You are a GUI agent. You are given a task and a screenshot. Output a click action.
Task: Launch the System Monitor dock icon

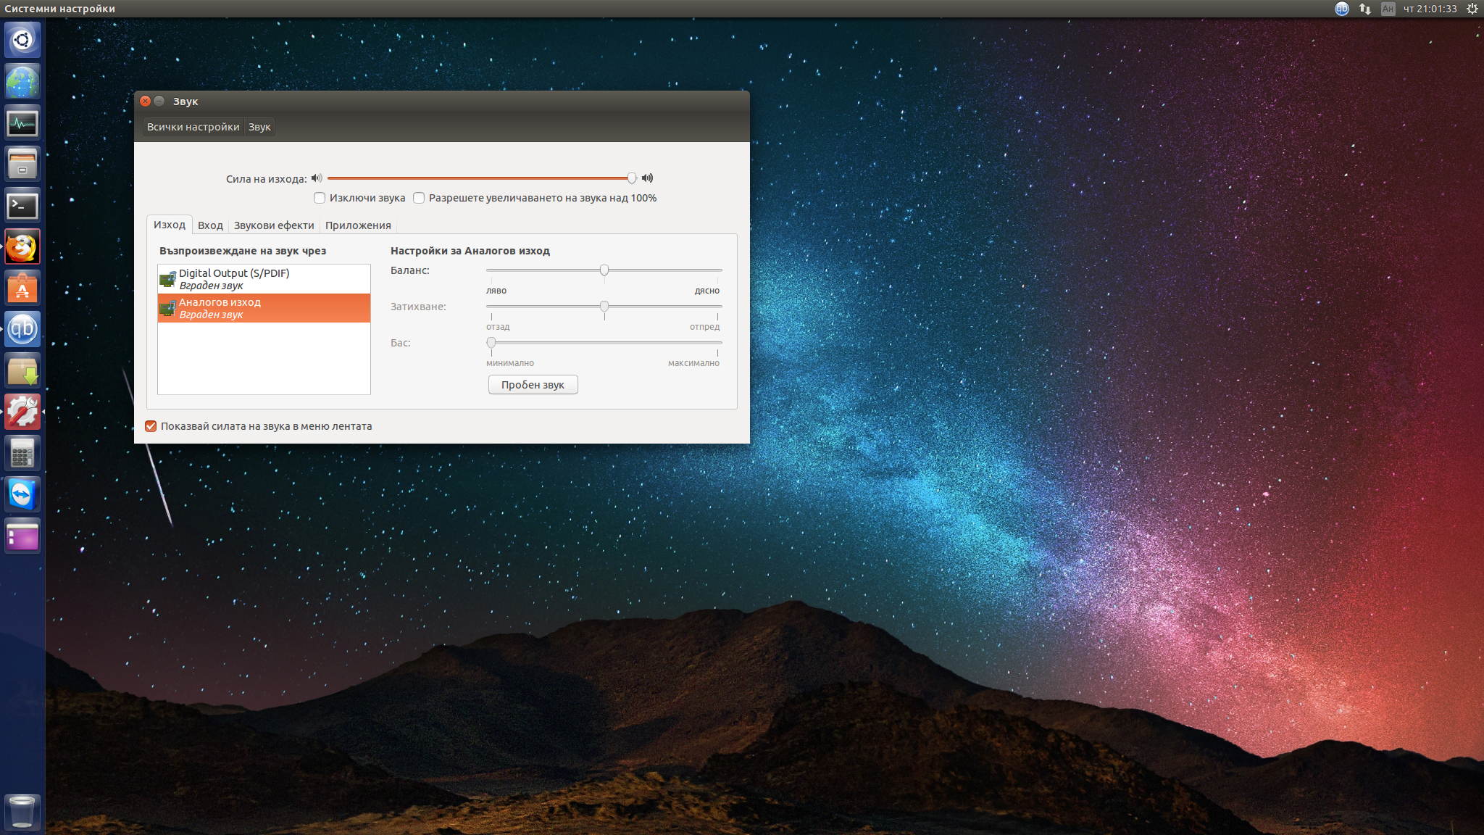[22, 123]
